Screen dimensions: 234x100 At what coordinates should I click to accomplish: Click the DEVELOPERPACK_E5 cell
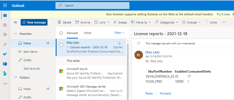160,77
